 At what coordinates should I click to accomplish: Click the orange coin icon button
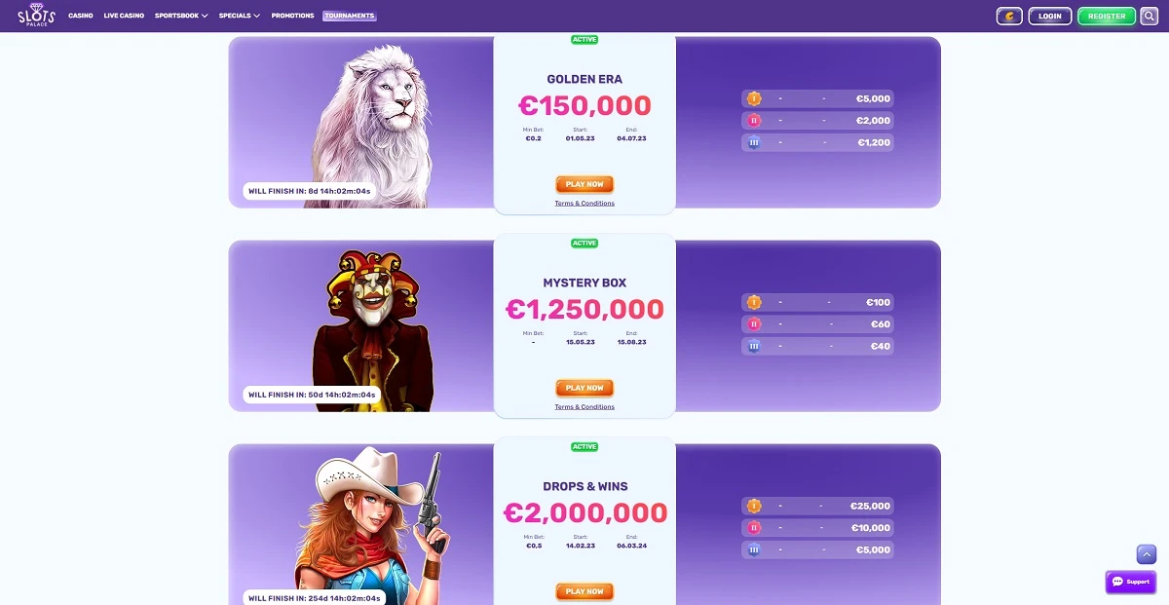pyautogui.click(x=1009, y=16)
